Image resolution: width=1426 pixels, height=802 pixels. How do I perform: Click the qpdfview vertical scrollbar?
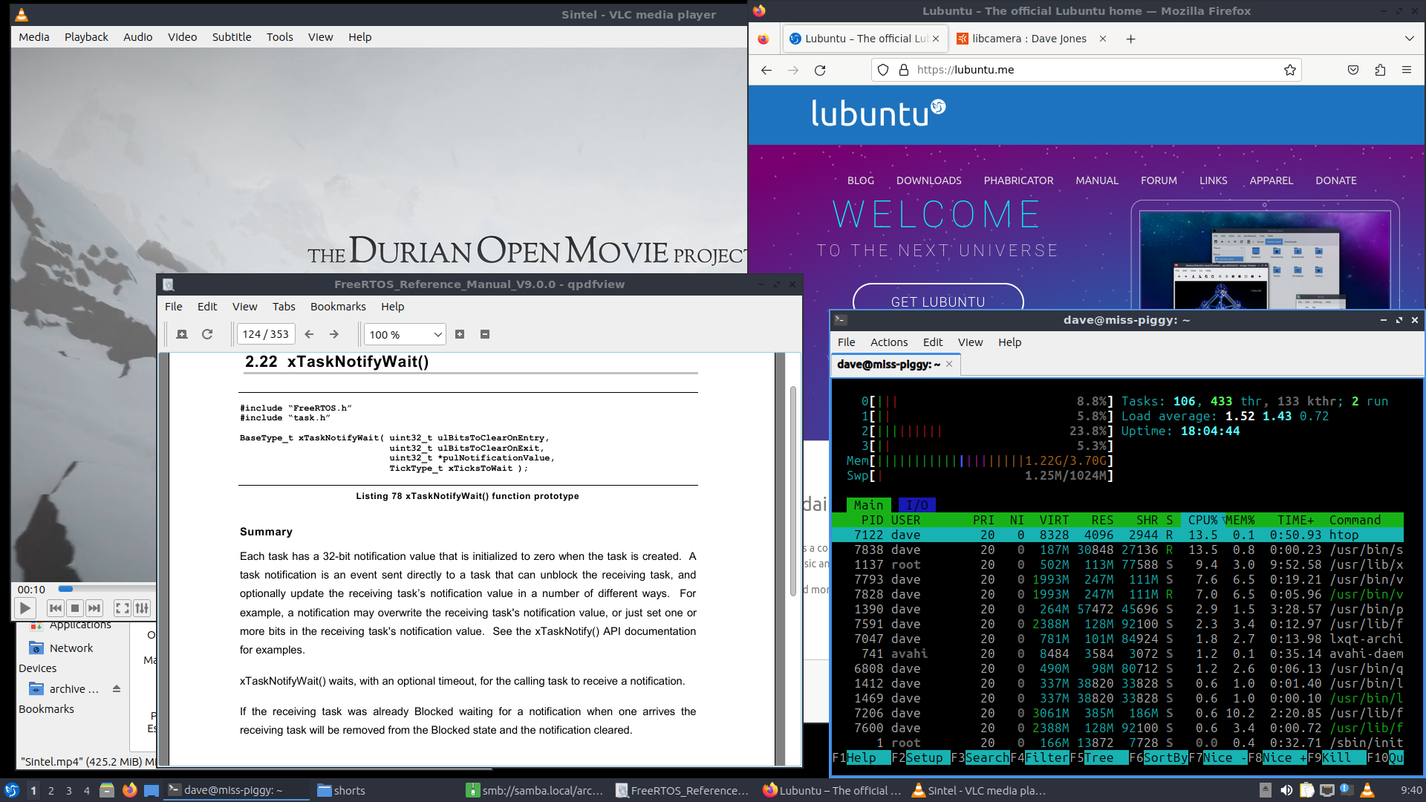point(793,490)
